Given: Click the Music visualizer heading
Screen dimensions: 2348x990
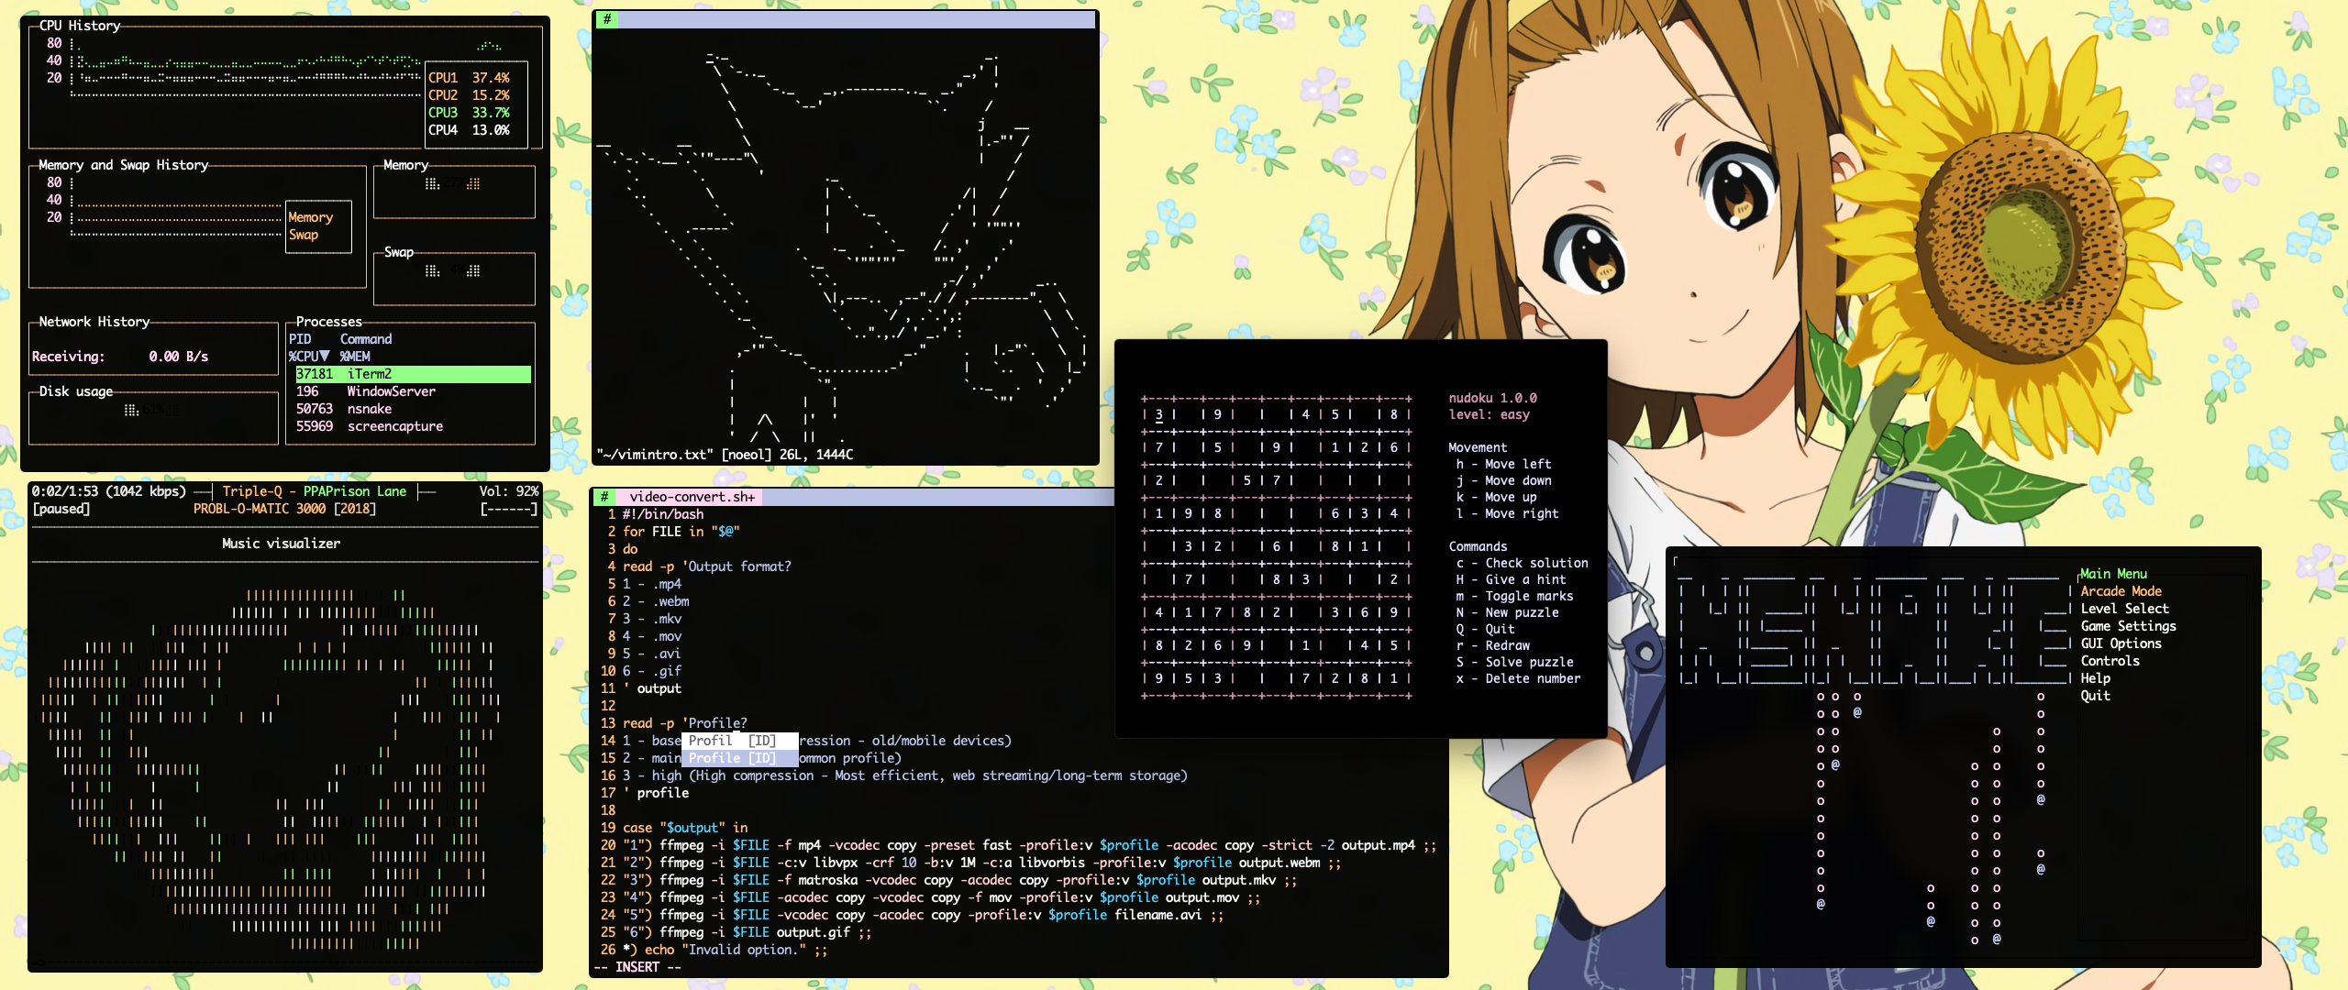Looking at the screenshot, I should click(281, 544).
